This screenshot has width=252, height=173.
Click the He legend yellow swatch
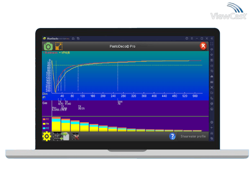click(x=44, y=123)
